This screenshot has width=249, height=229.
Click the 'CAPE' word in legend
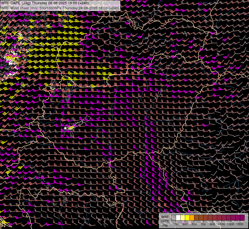pyautogui.click(x=165, y=221)
